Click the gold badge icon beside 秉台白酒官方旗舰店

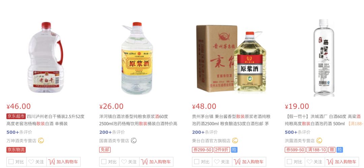[235, 140]
